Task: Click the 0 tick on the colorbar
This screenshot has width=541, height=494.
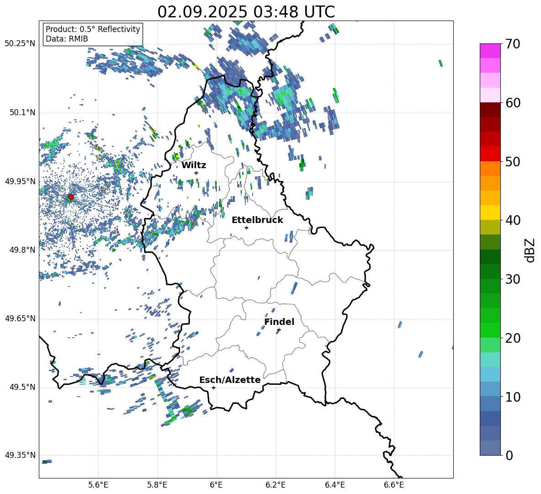Action: (509, 455)
